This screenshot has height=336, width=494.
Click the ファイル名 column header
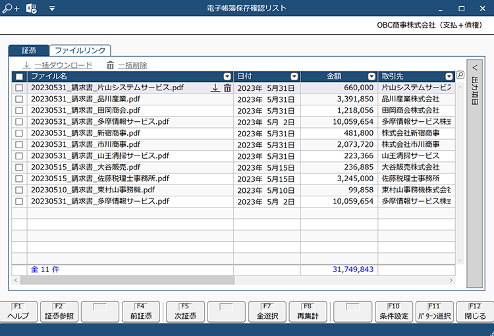[x=130, y=76]
